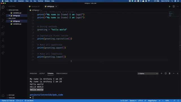Open variables.py under Open Editors

[x=17, y=13]
